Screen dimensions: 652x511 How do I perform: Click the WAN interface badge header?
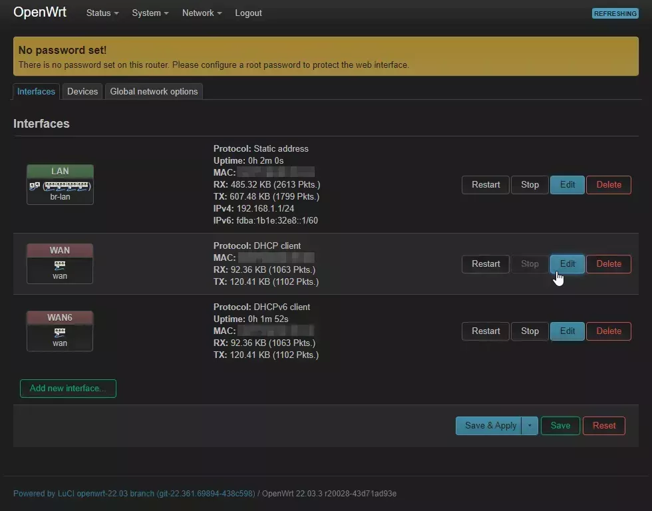coord(60,250)
